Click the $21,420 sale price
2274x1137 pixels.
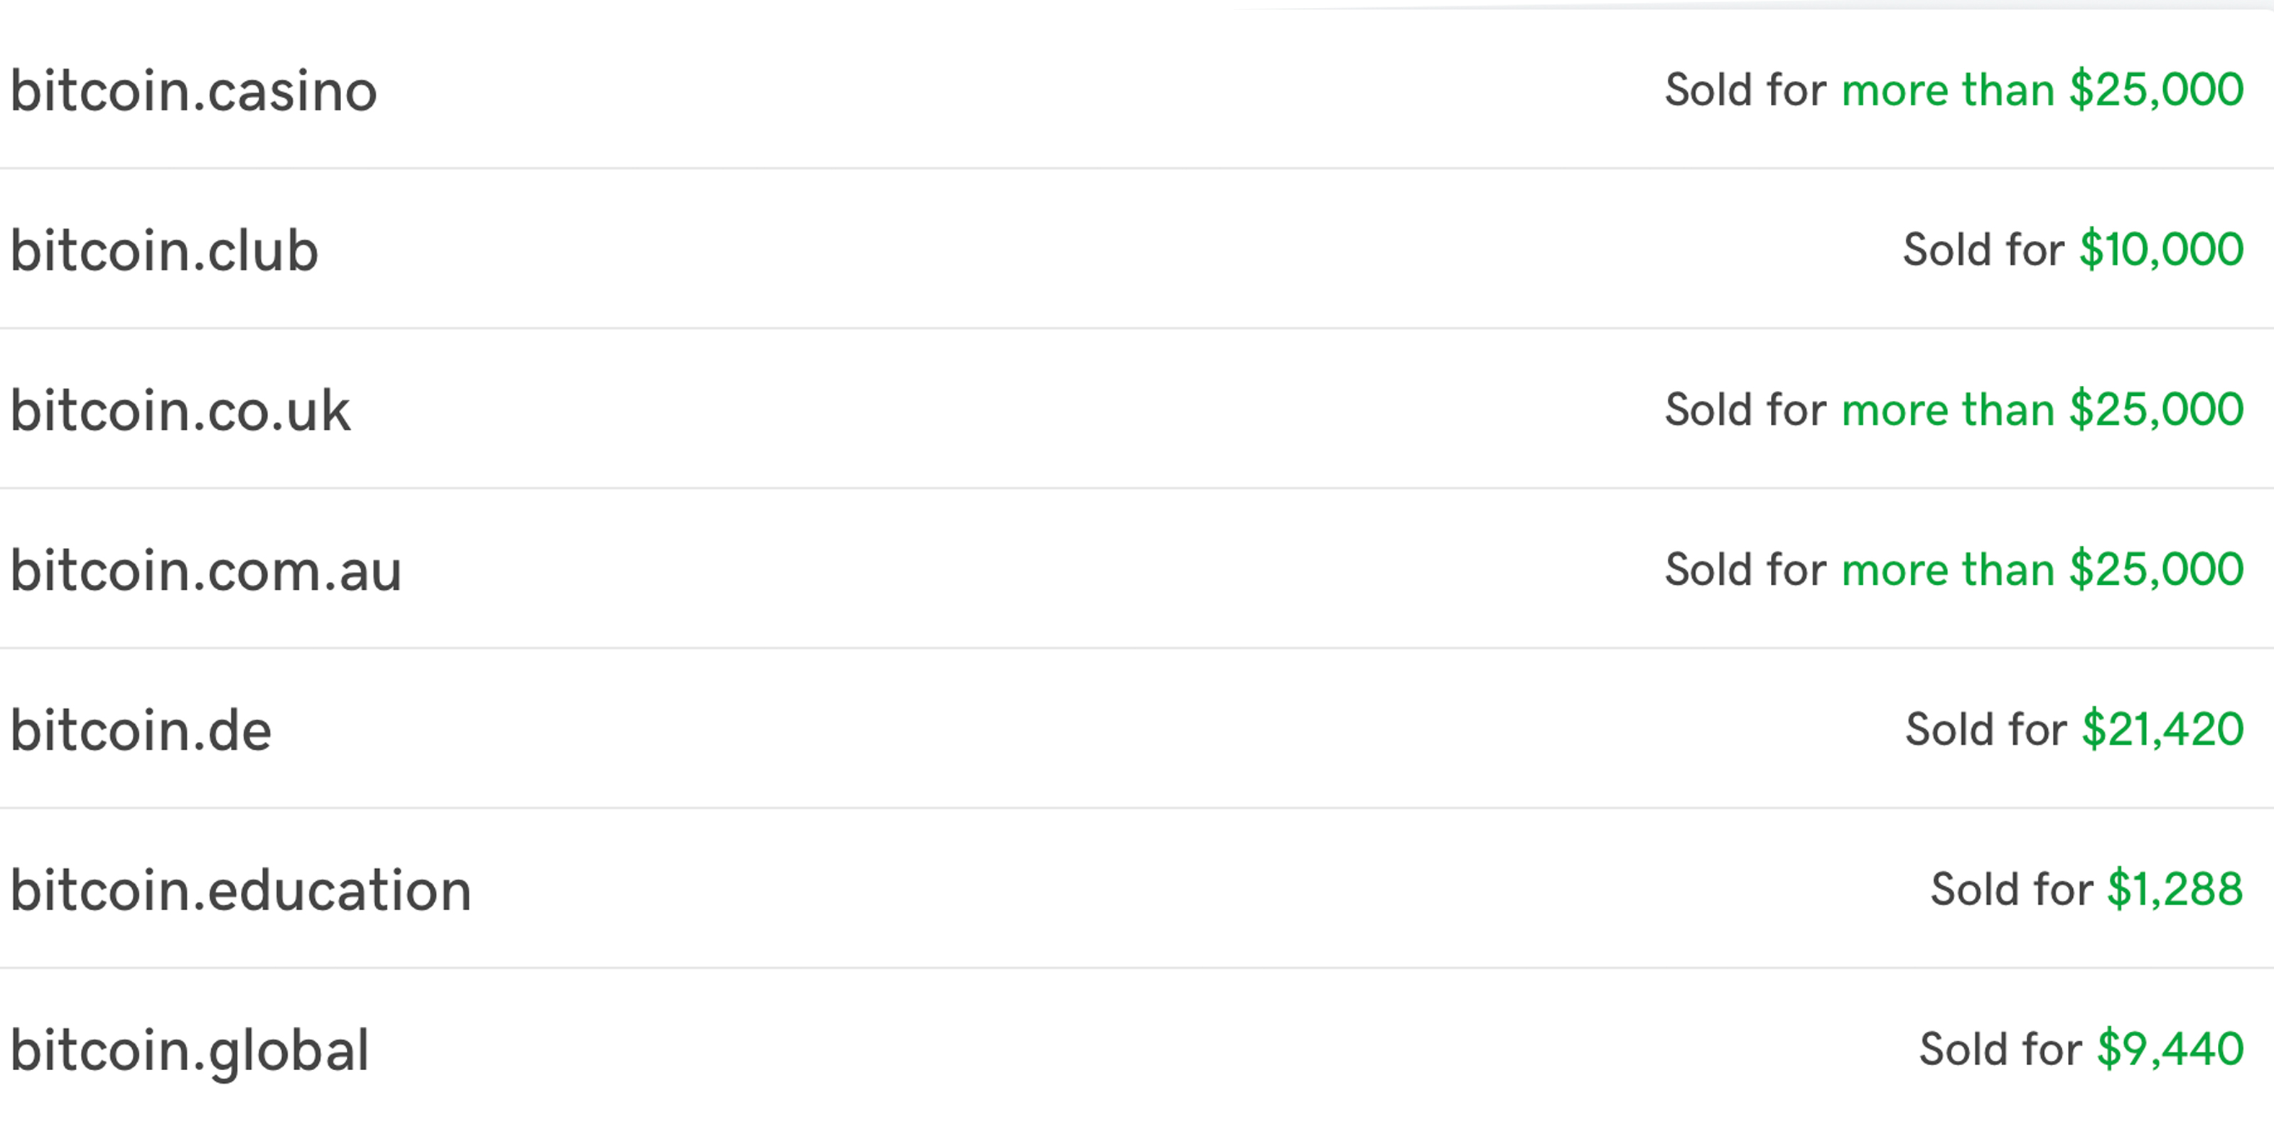point(2162,729)
